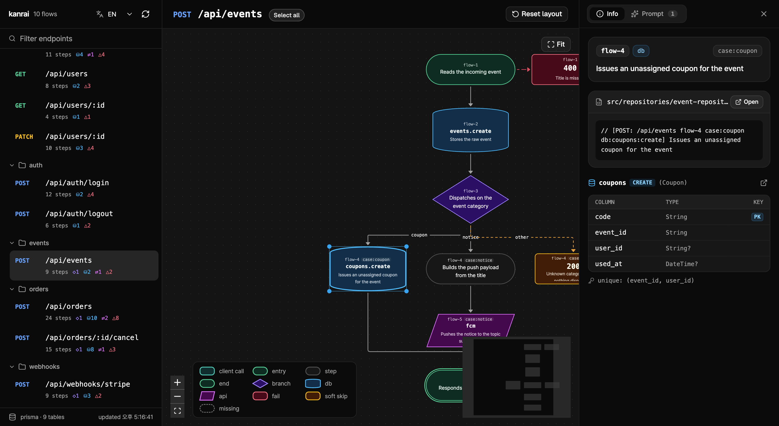
Task: Click the missing dashed legend icon
Action: 207,408
